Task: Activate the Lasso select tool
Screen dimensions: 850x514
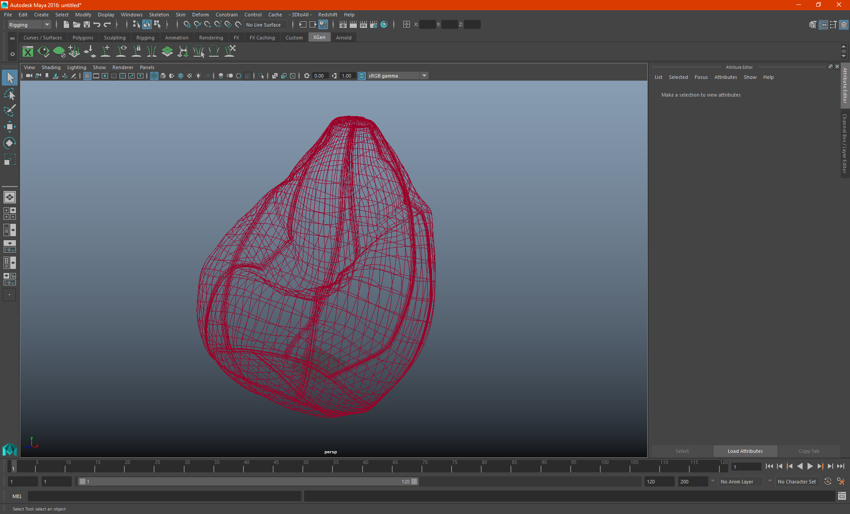Action: 10,94
